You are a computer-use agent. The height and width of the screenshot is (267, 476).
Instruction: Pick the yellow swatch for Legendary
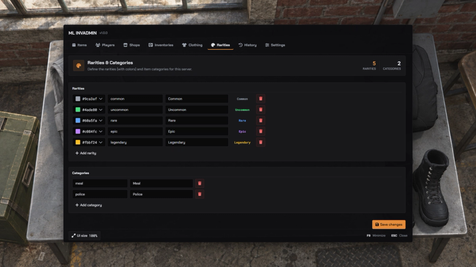point(78,142)
